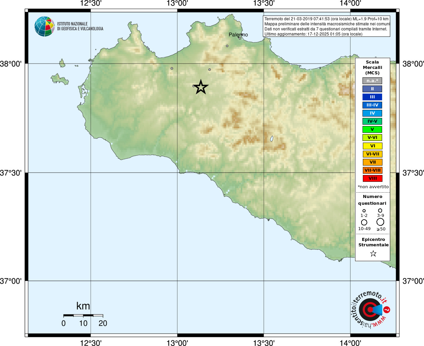
Task: Click the '20' scale bar value
Action: pyautogui.click(x=103, y=323)
